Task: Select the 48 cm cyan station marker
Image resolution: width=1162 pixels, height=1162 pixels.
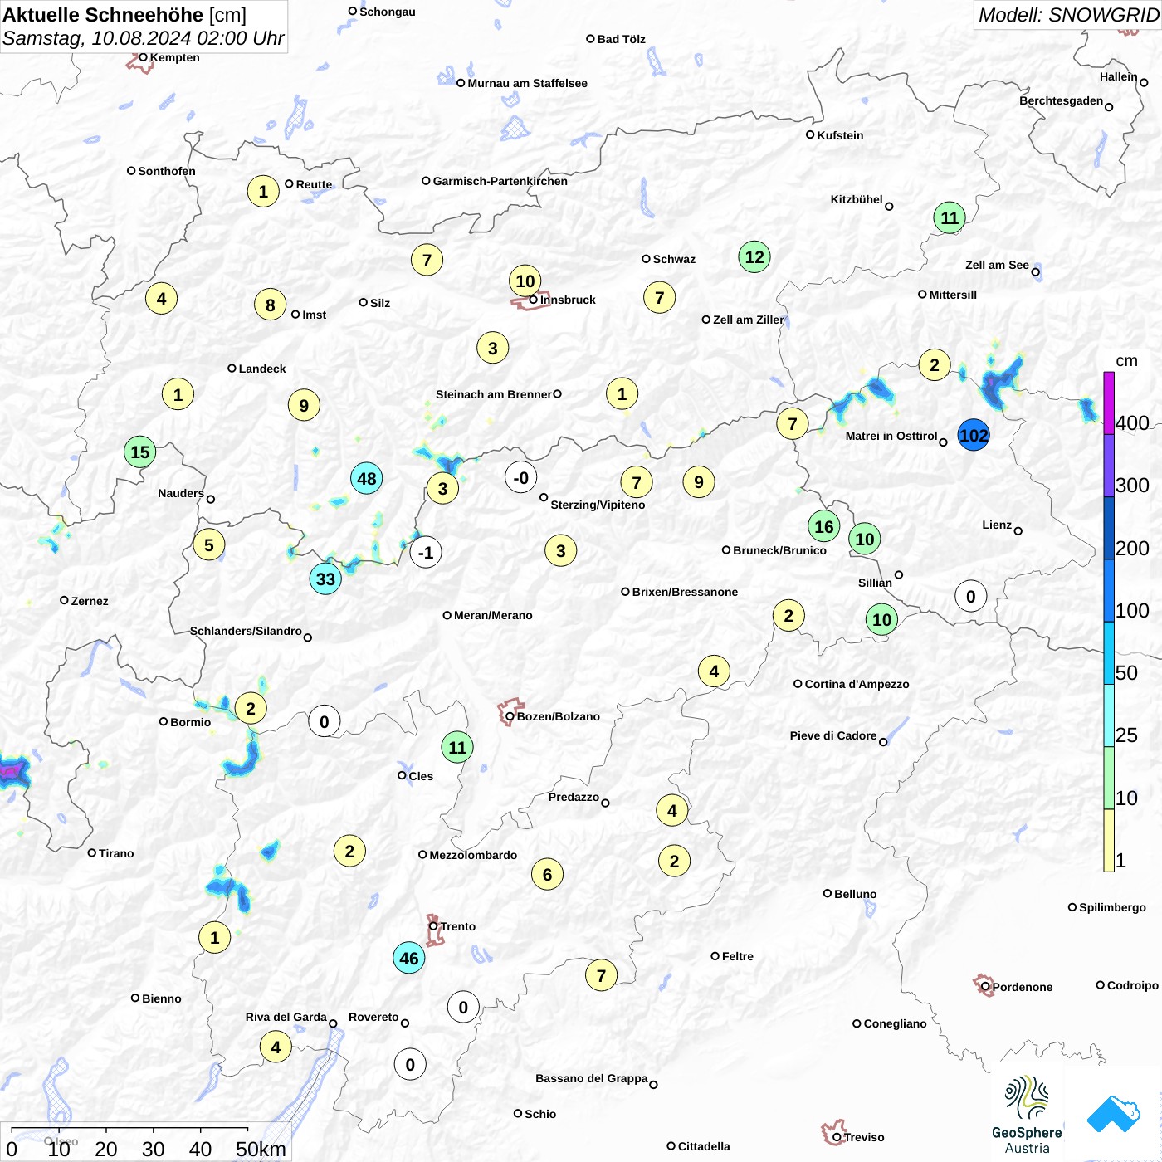Action: click(x=366, y=478)
